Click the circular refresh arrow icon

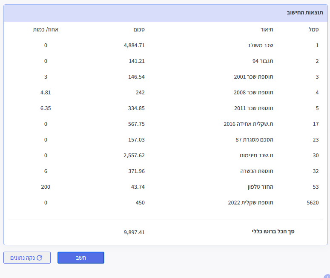point(40,258)
